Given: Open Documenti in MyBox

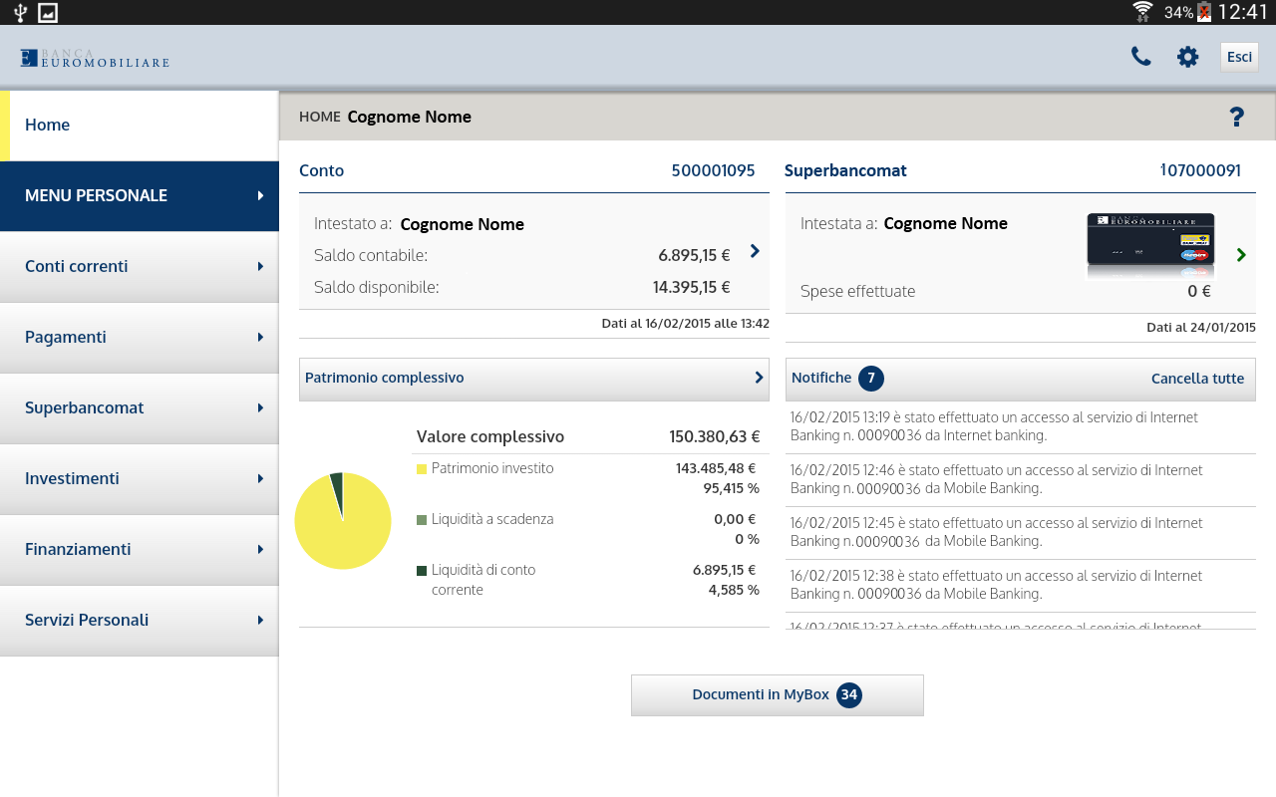Looking at the screenshot, I should coord(761,694).
